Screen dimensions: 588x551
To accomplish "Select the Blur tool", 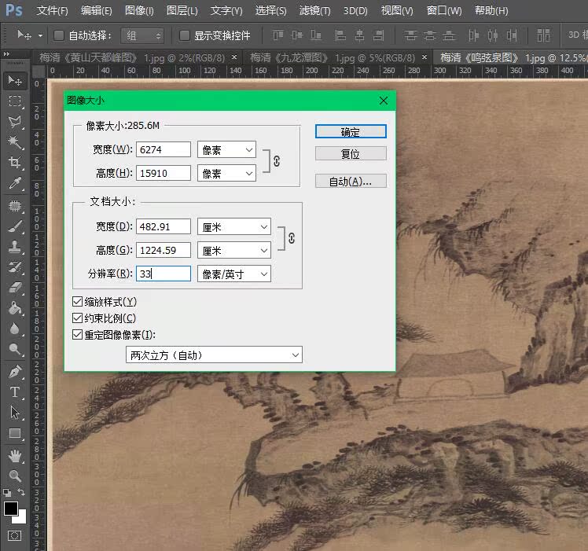I will pyautogui.click(x=15, y=329).
